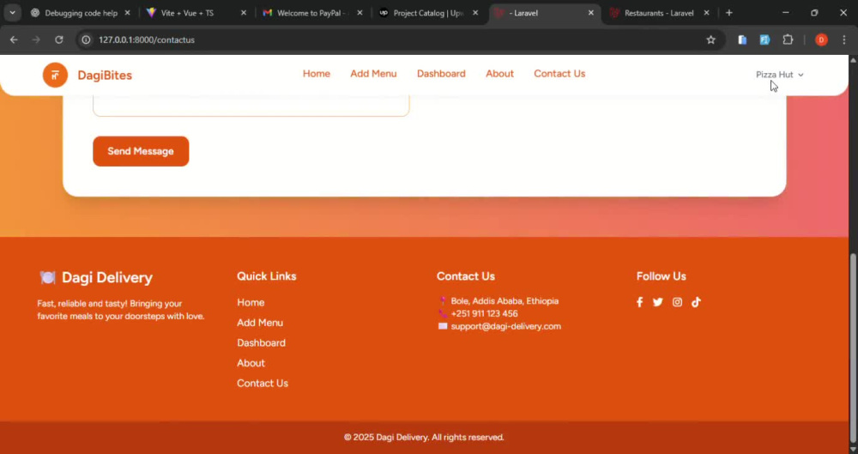Click the plate icon beside Dagi Delivery
858x454 pixels.
(x=47, y=278)
